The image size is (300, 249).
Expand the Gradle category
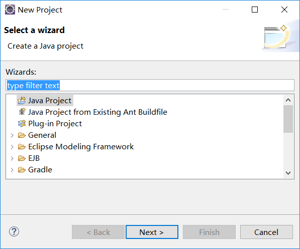pos(12,170)
